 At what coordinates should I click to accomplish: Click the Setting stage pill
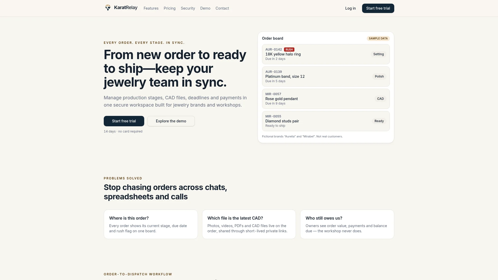pos(378,54)
